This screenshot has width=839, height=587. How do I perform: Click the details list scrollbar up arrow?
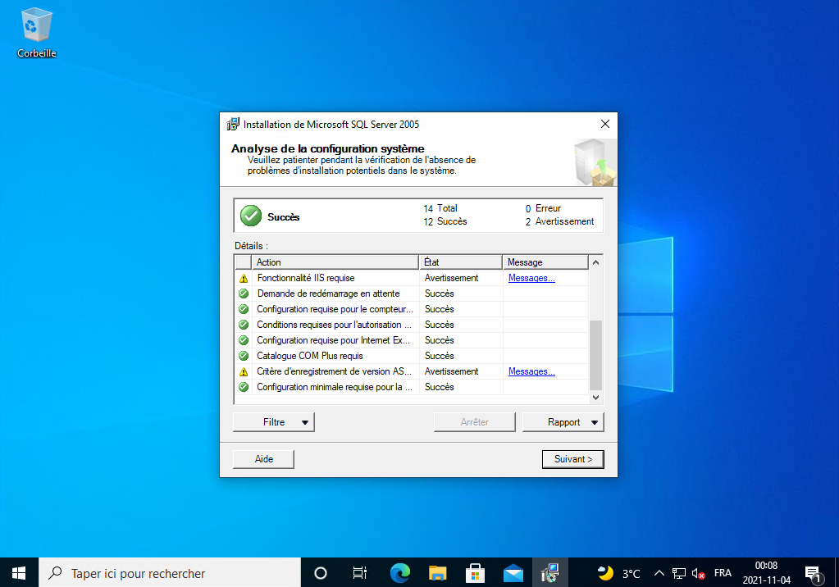click(596, 262)
